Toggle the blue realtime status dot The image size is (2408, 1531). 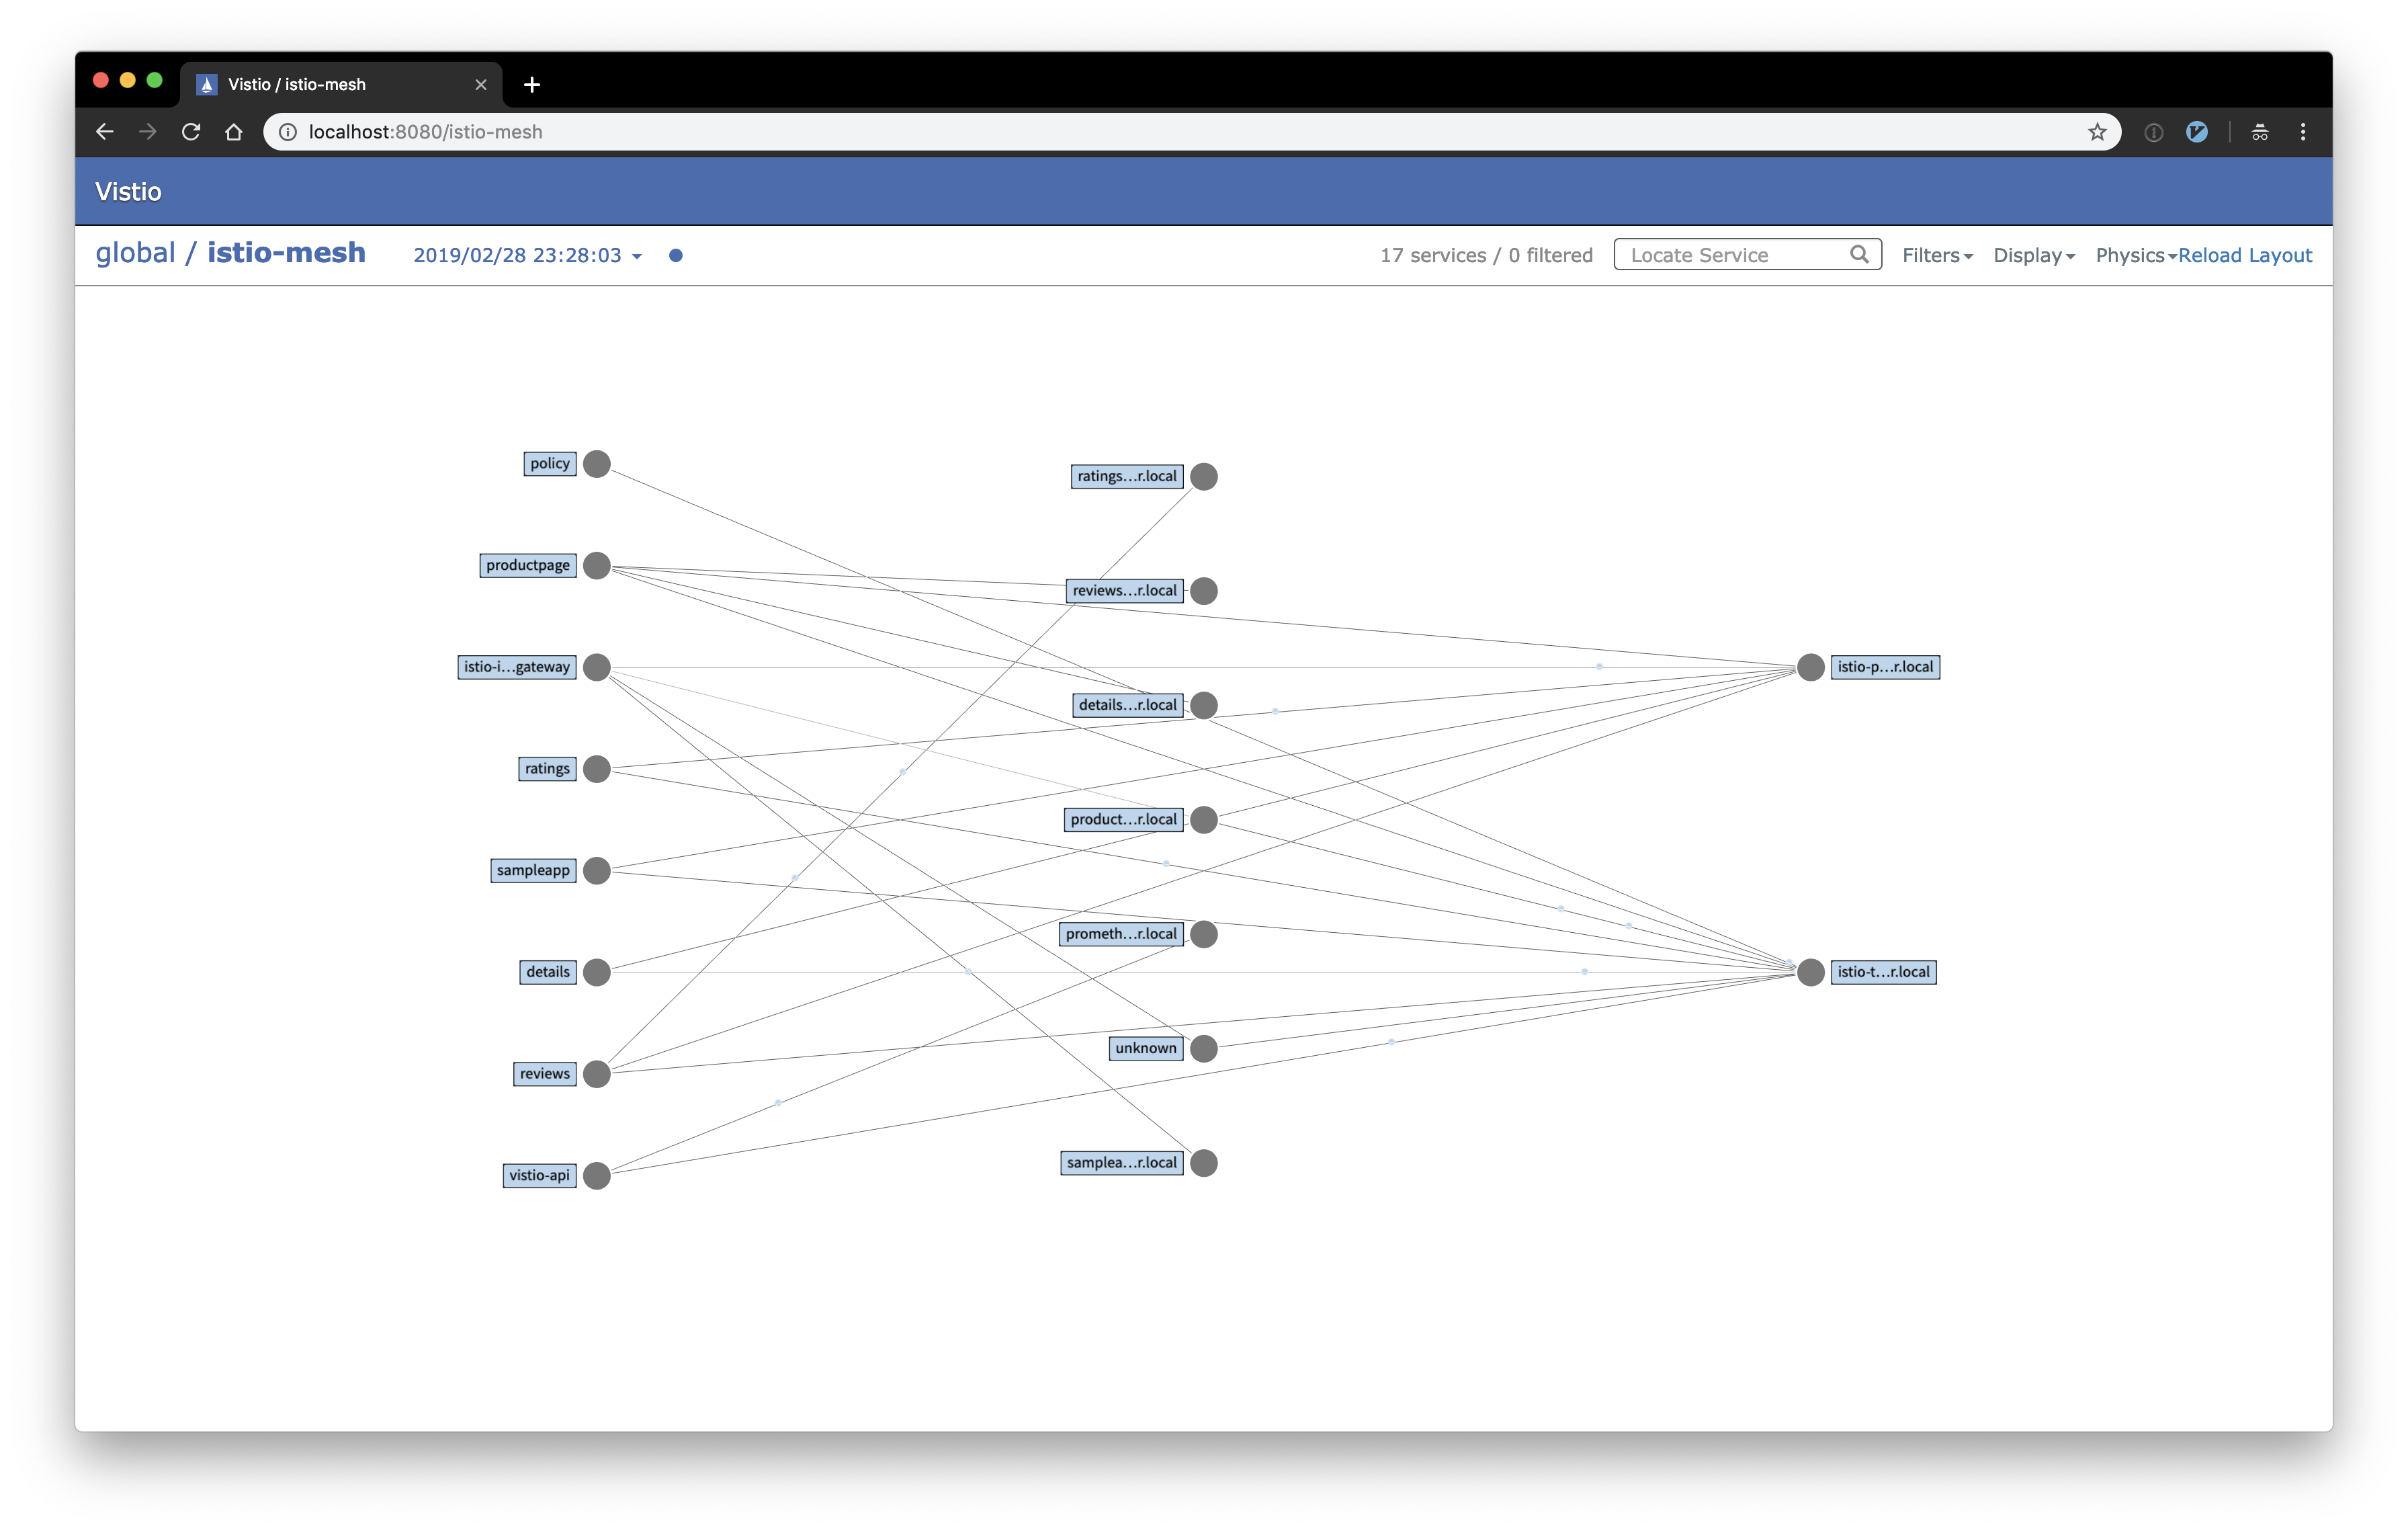(676, 256)
